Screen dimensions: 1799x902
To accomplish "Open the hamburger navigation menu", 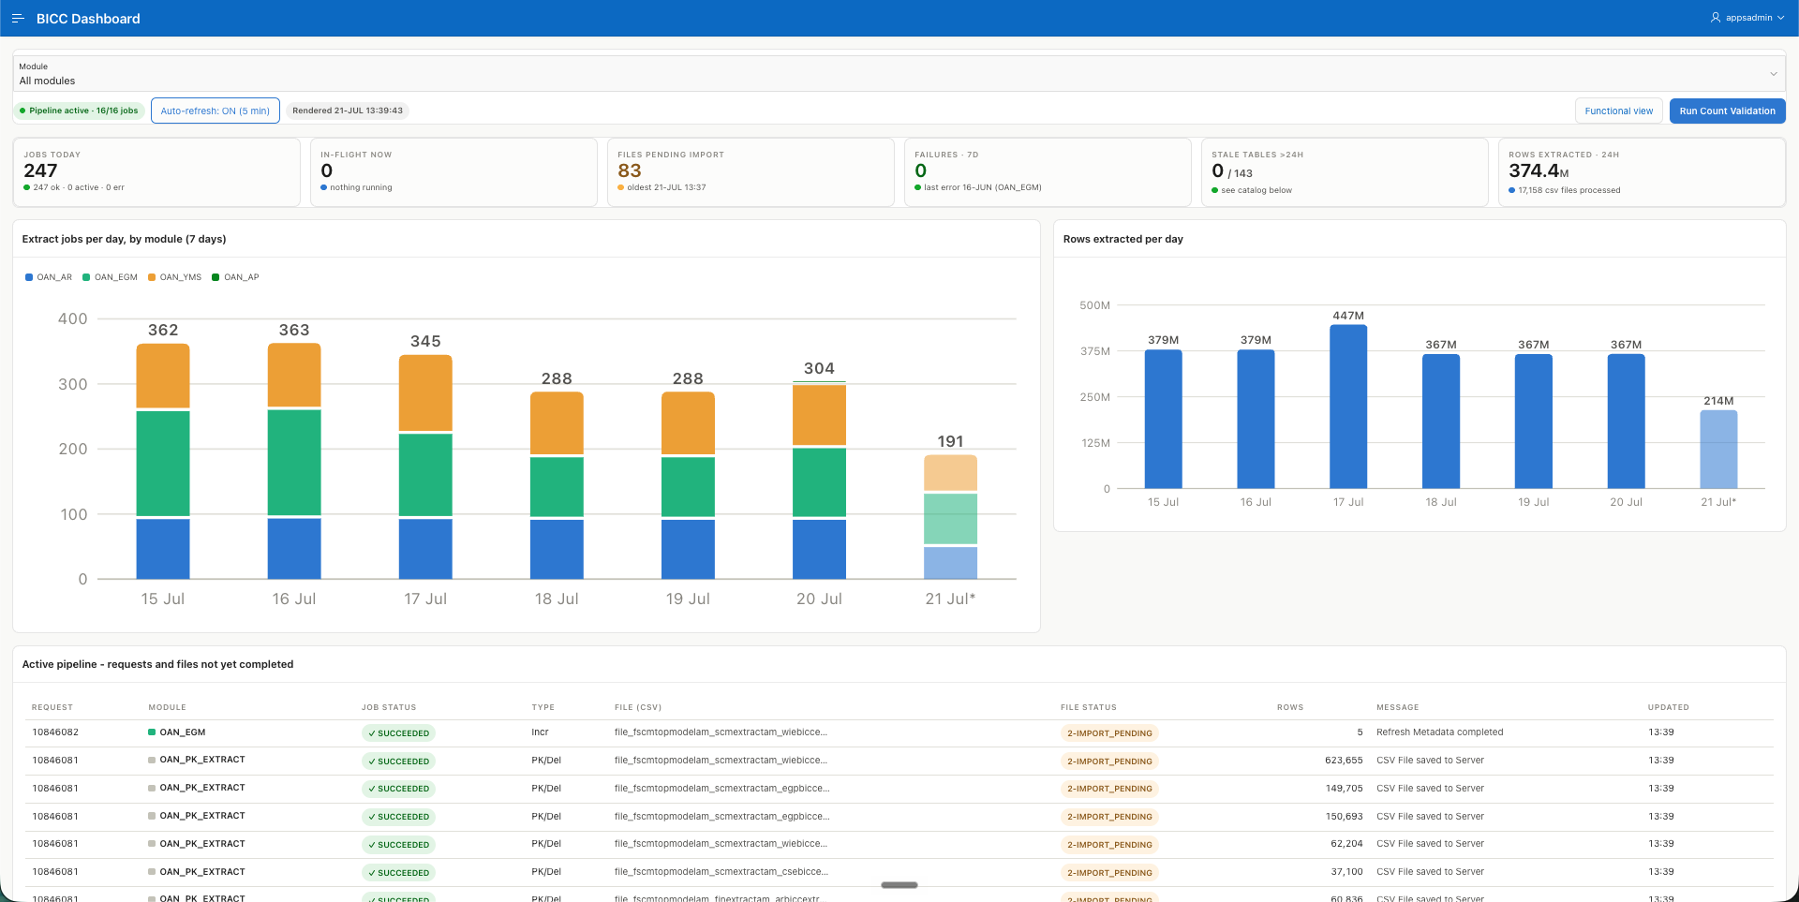I will tap(17, 18).
